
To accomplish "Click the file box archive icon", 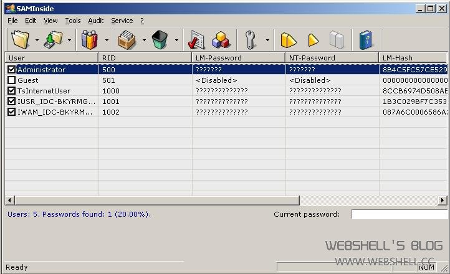I will coord(127,40).
